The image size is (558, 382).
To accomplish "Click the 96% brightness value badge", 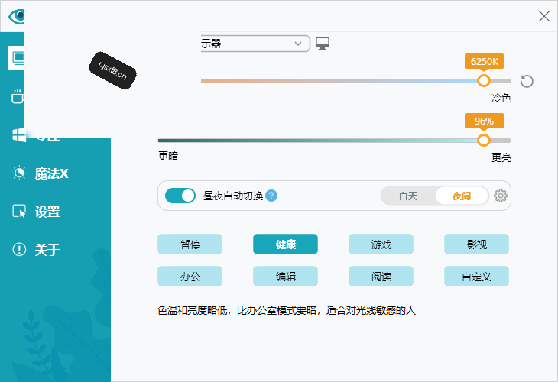I will (484, 121).
